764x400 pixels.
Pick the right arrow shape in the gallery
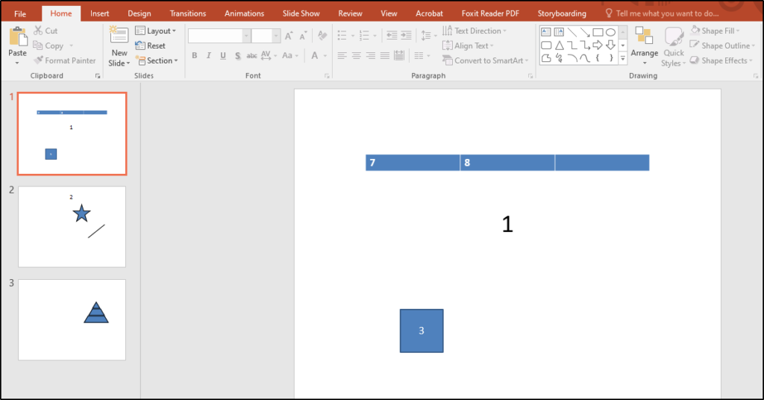pyautogui.click(x=597, y=46)
